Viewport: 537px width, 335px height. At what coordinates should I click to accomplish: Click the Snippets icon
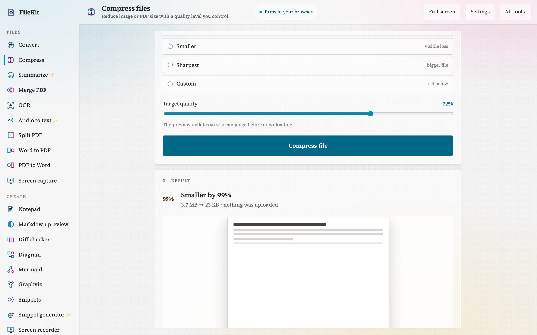tap(11, 300)
